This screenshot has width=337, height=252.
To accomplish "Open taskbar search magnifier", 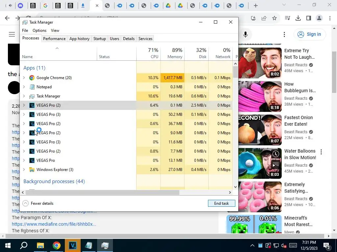I will [x=24, y=245].
